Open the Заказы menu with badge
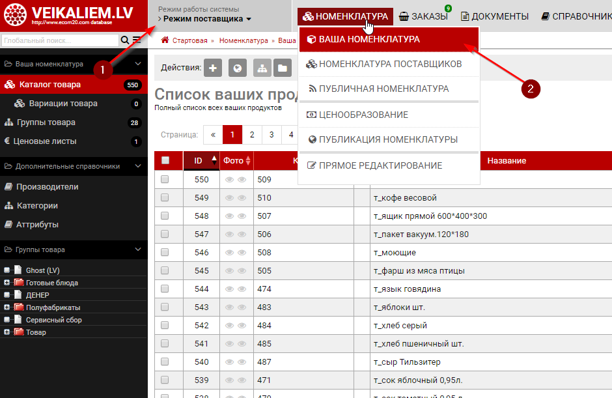Screen dimensions: 612x398 point(423,16)
